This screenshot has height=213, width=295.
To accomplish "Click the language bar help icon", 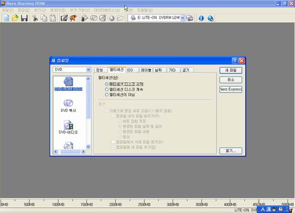I will 281,209.
